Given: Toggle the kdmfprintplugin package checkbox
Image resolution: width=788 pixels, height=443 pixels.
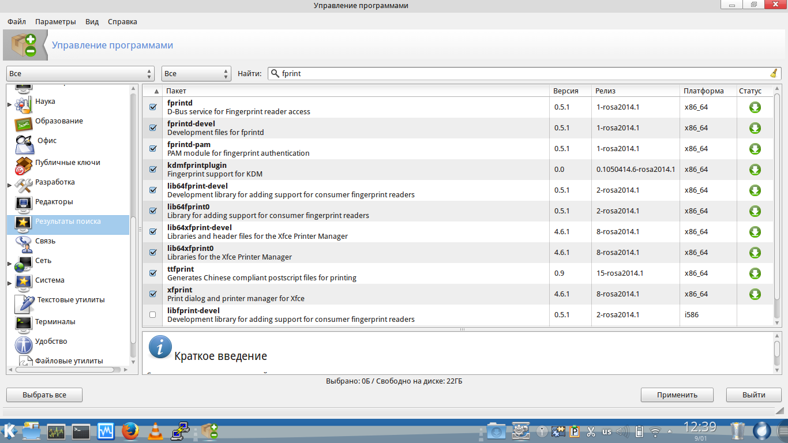Looking at the screenshot, I should pos(153,170).
